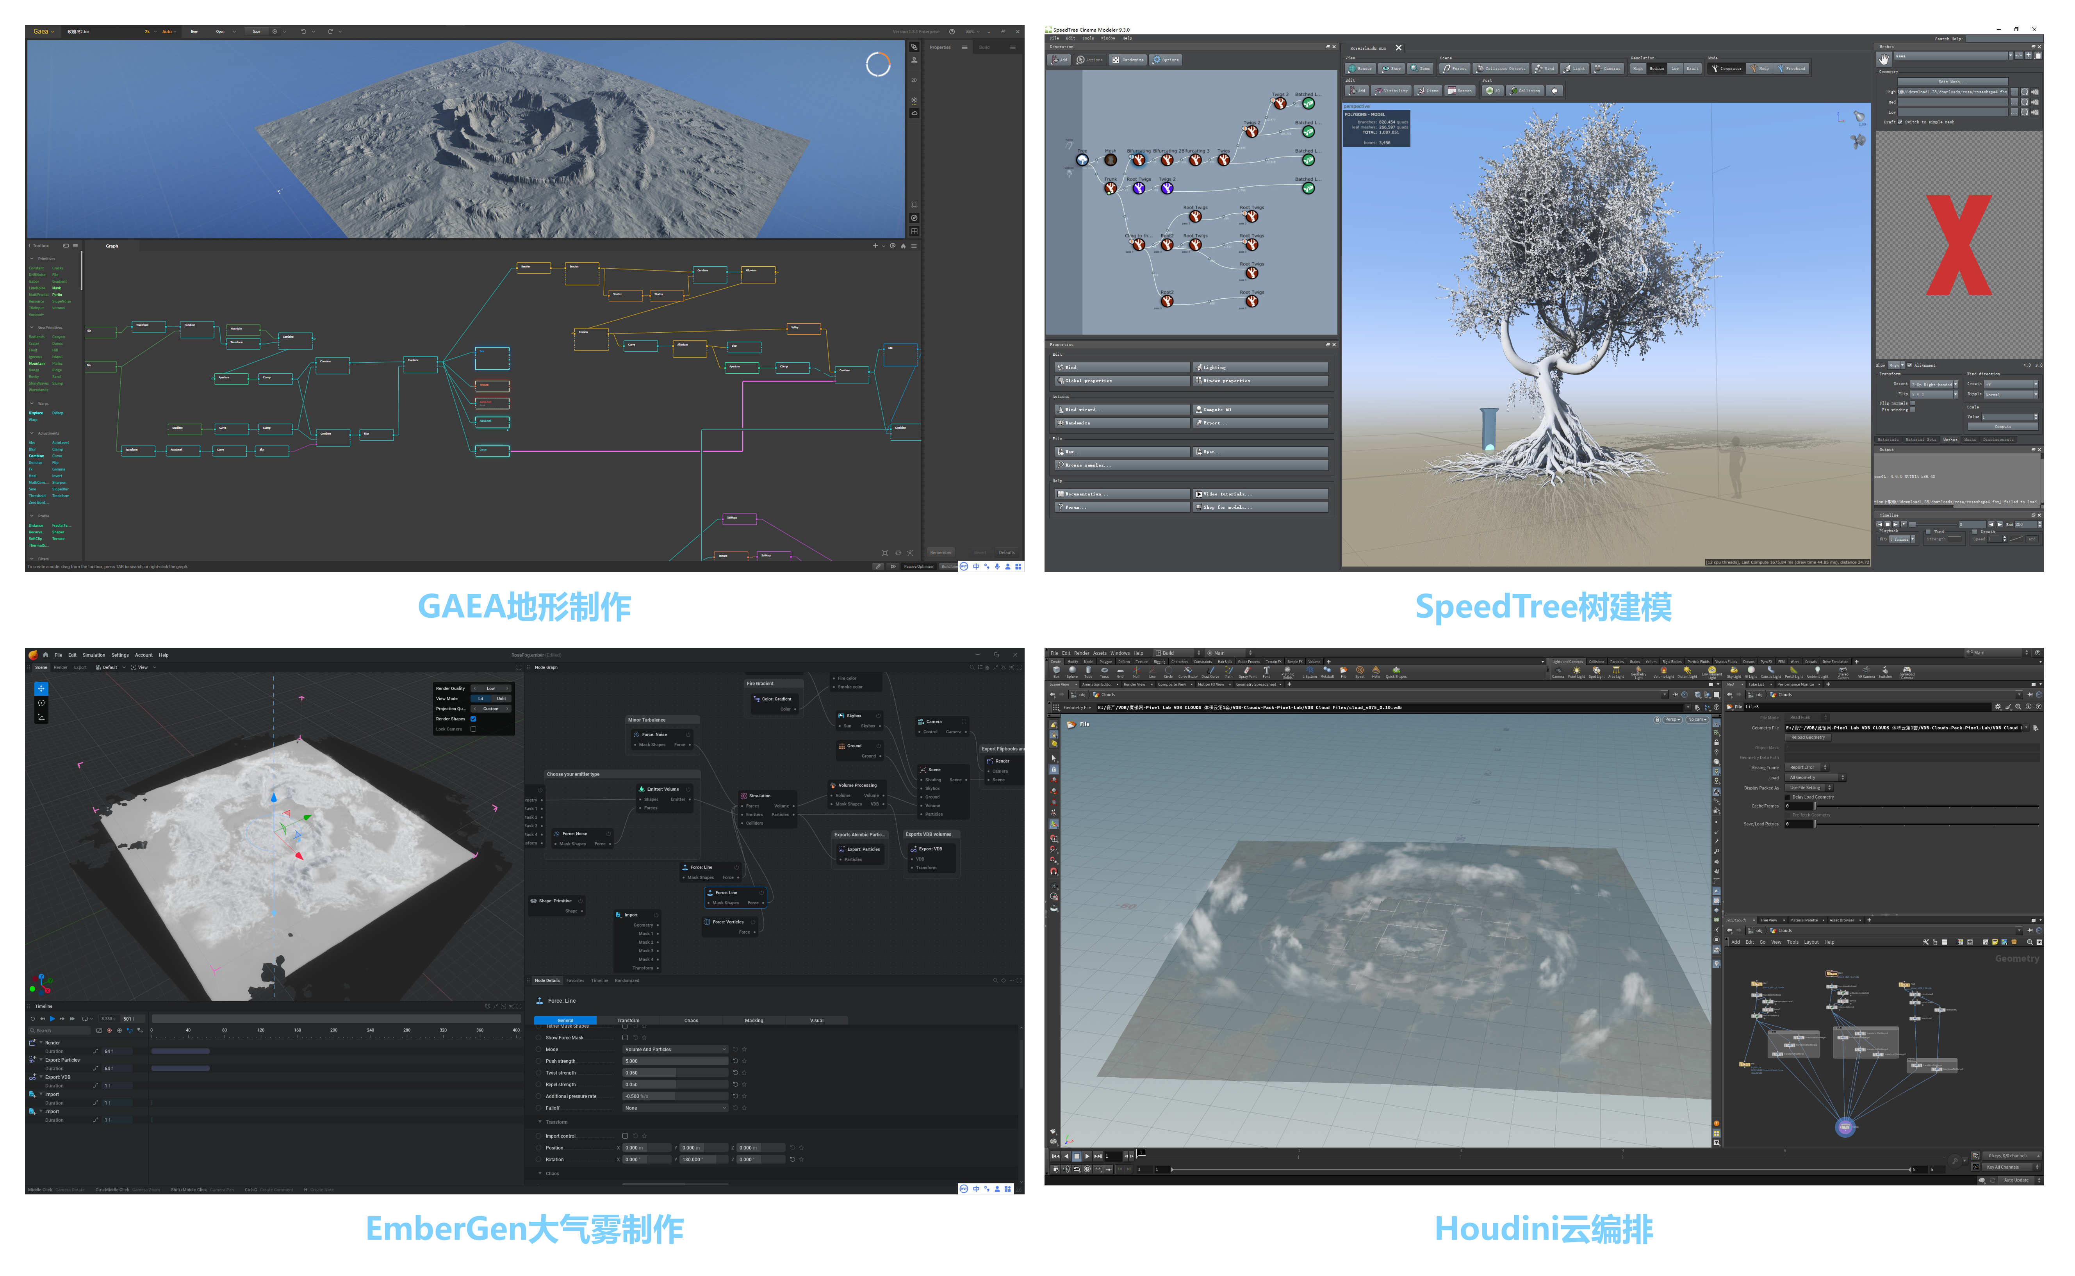Open the Mode dropdown set to Volume And Particles
The width and height of the screenshot is (2075, 1276).
pyautogui.click(x=676, y=1050)
